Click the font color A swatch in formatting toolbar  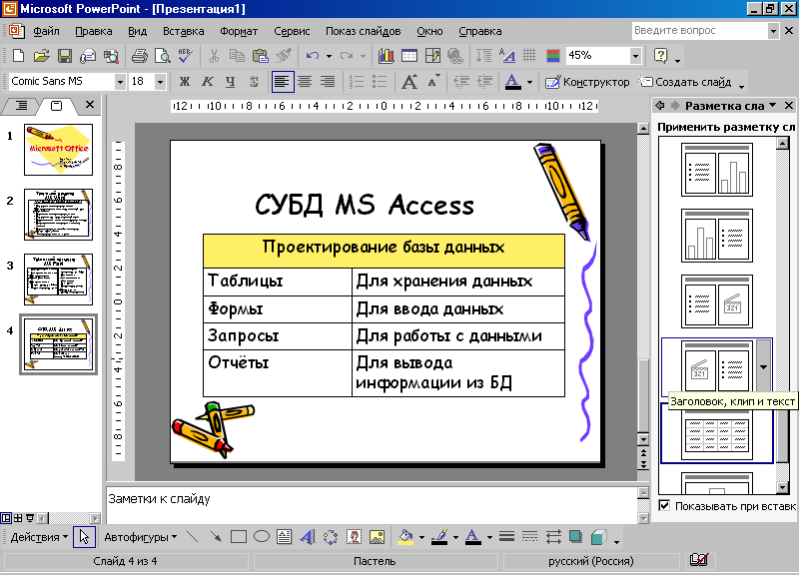[512, 82]
